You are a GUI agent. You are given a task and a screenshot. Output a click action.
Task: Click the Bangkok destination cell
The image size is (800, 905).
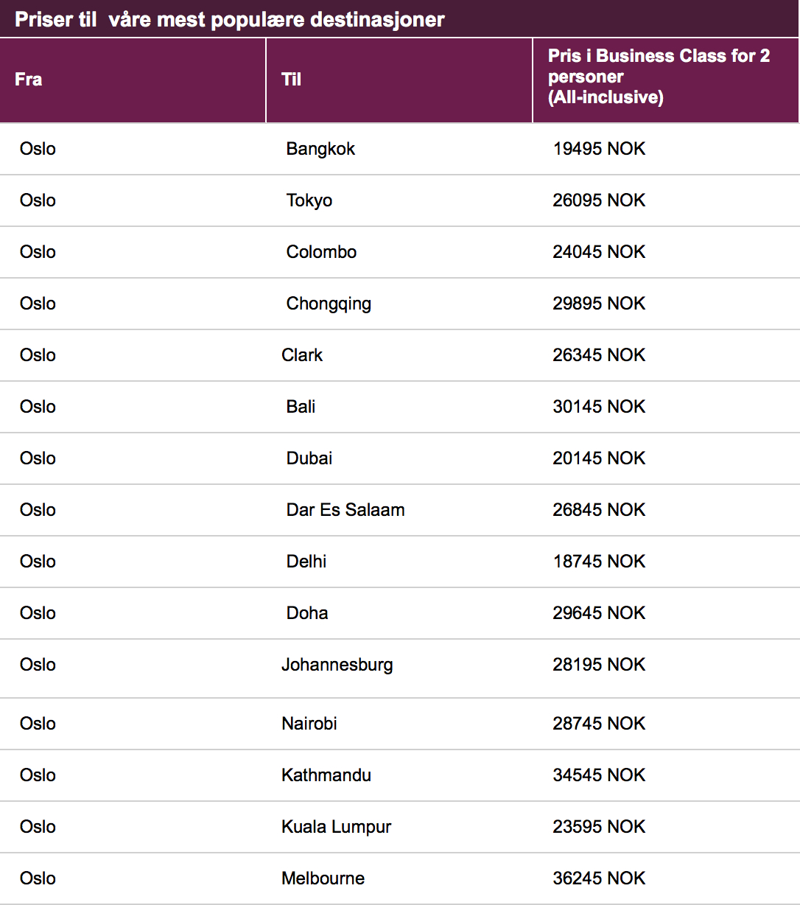click(320, 149)
